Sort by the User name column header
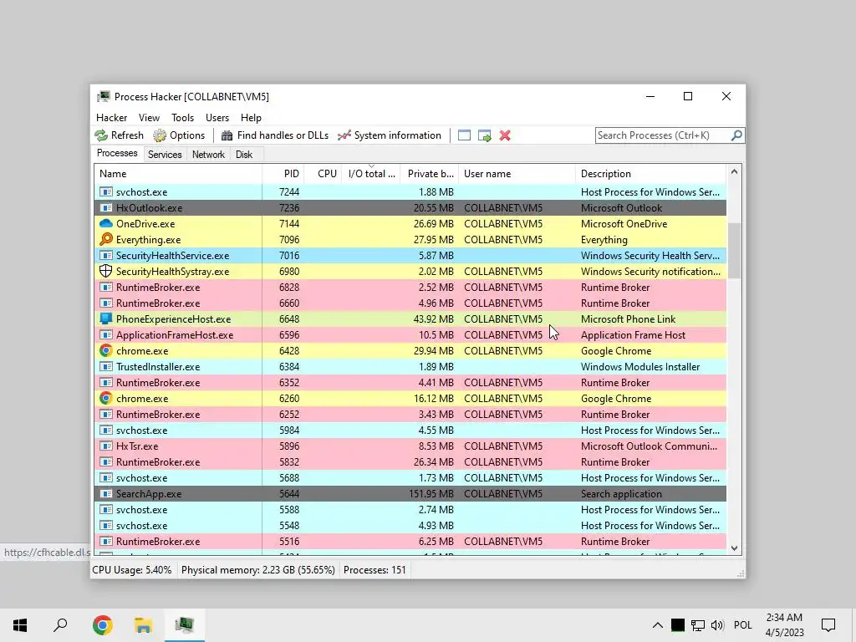Image resolution: width=856 pixels, height=642 pixels. tap(517, 174)
